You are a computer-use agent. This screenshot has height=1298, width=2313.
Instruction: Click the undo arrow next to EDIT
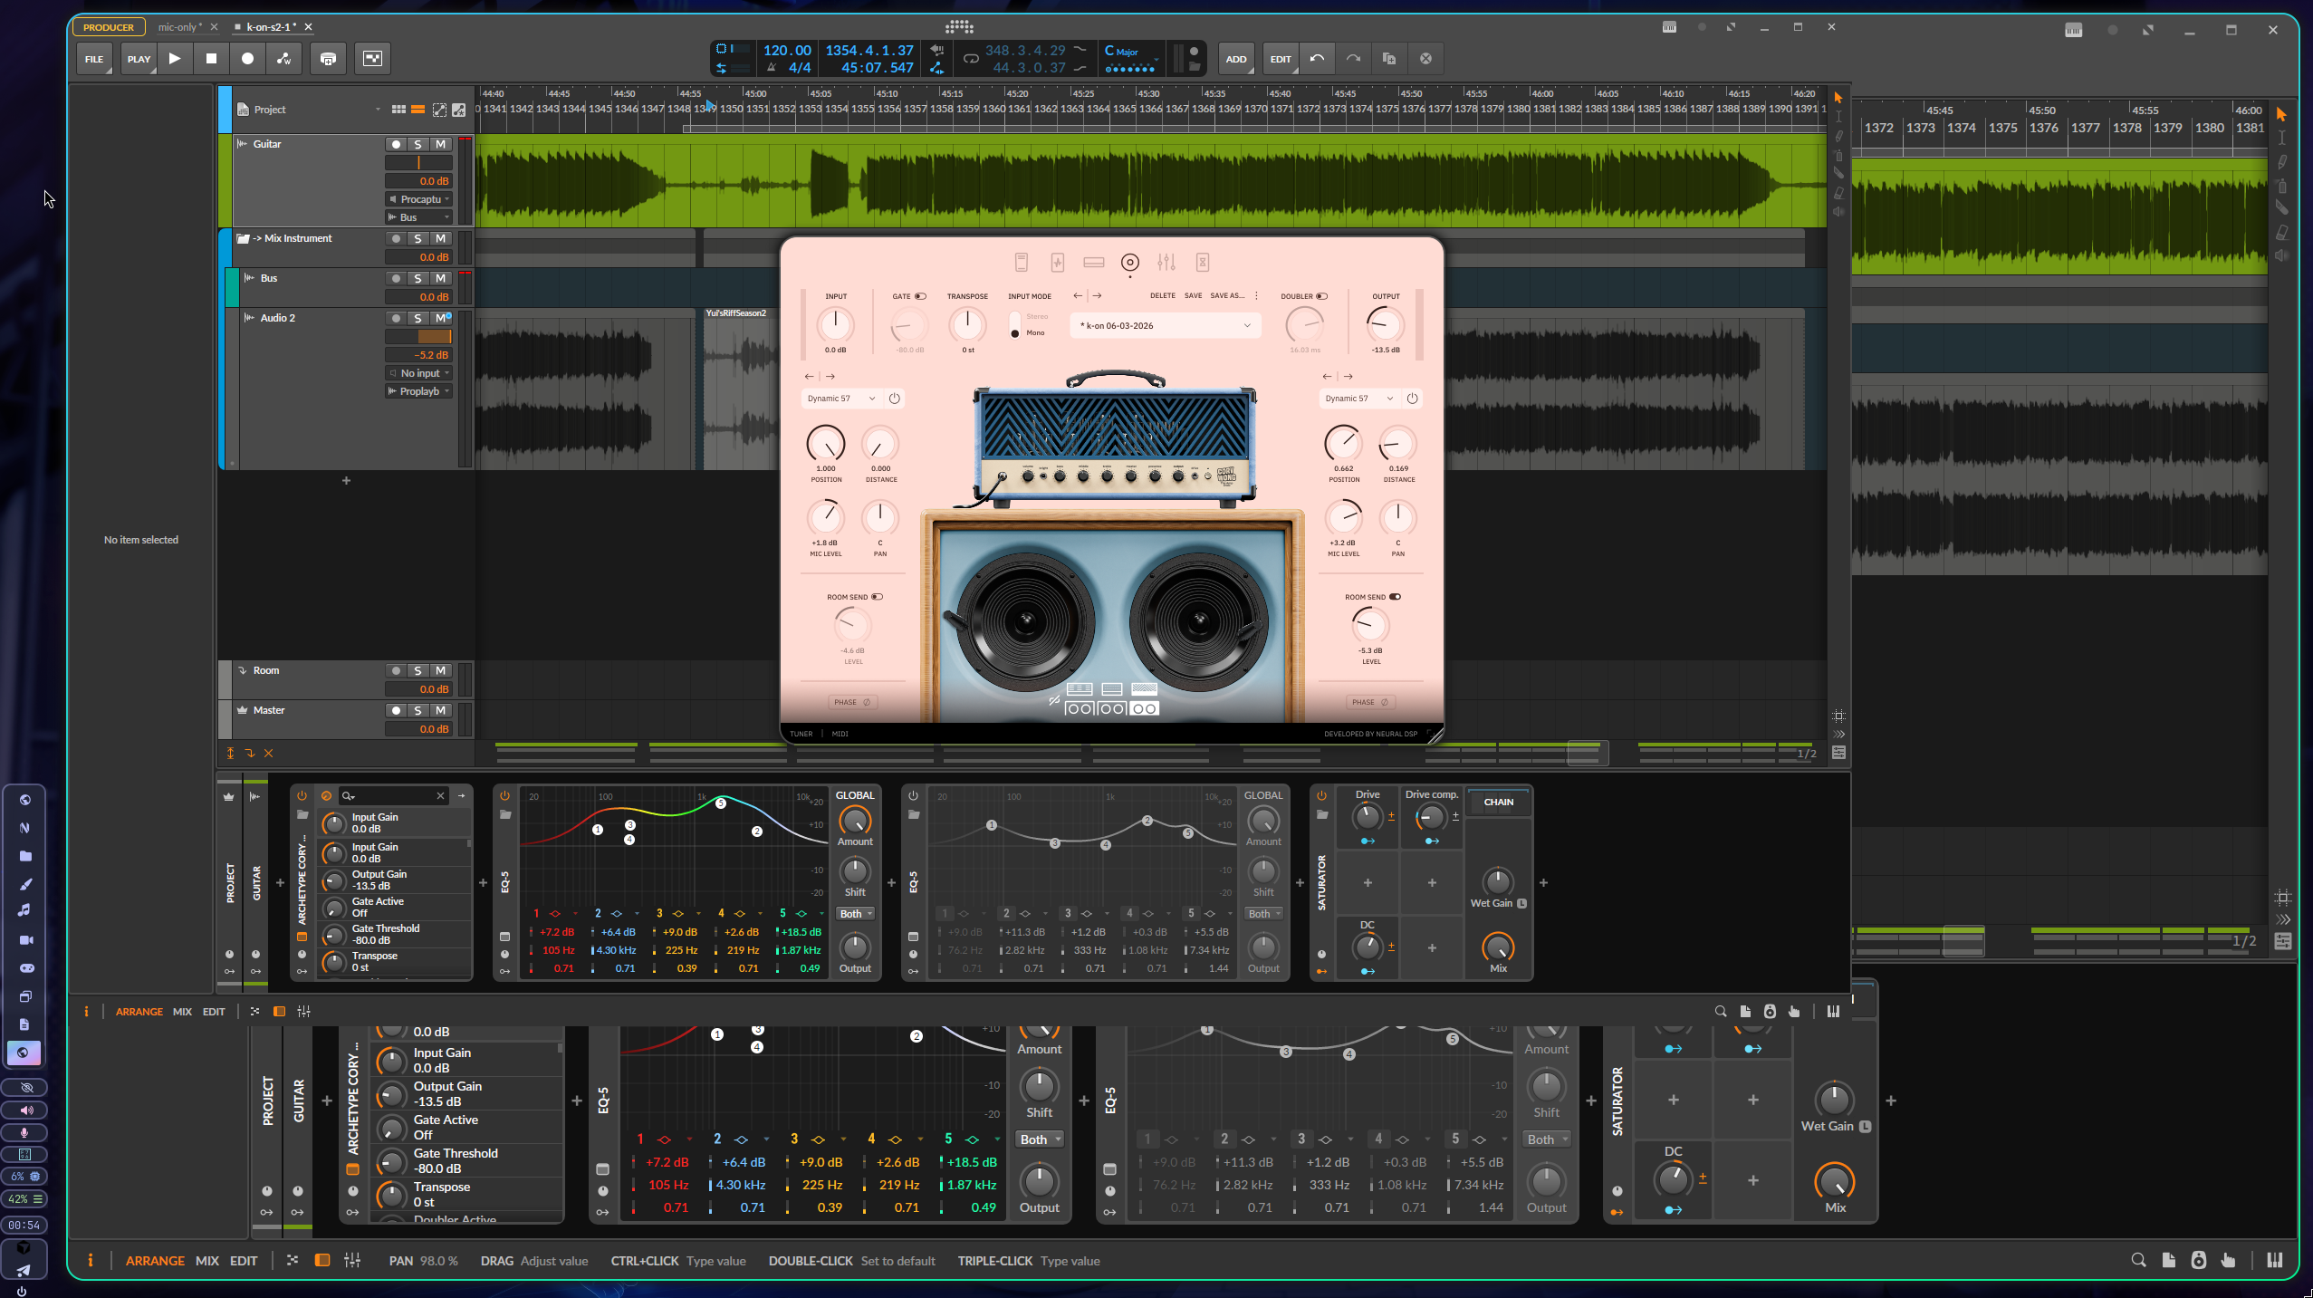1317,59
